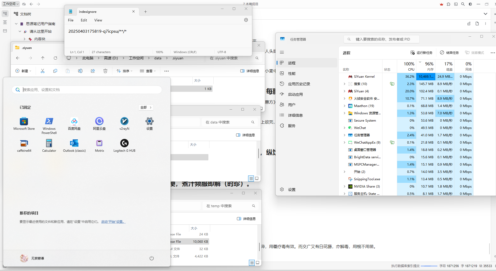Open Notepad View menu
496x271 pixels.
point(98,20)
